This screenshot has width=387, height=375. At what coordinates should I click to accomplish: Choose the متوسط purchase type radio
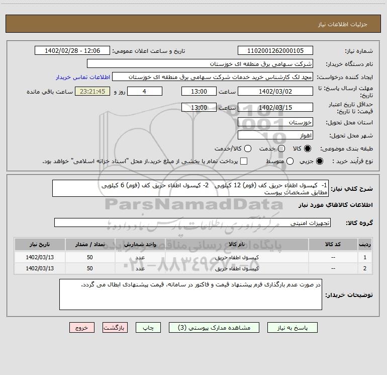click(x=288, y=162)
